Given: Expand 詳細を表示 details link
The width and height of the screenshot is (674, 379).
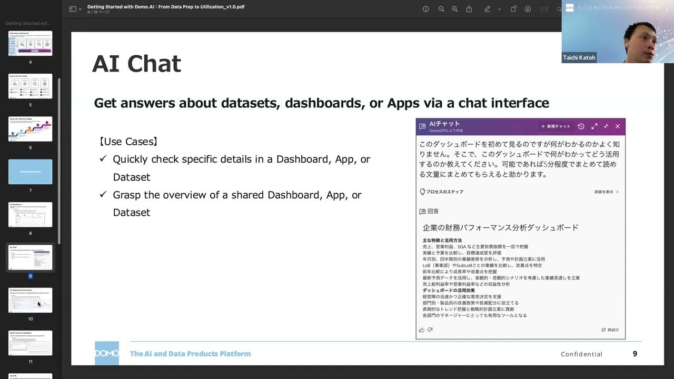Looking at the screenshot, I should pos(607,192).
